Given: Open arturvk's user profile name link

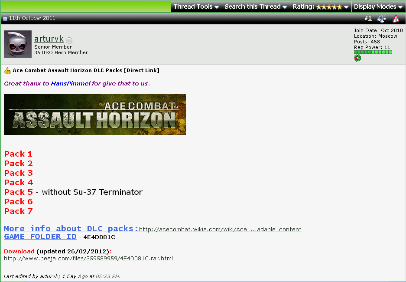Looking at the screenshot, I should tap(49, 39).
